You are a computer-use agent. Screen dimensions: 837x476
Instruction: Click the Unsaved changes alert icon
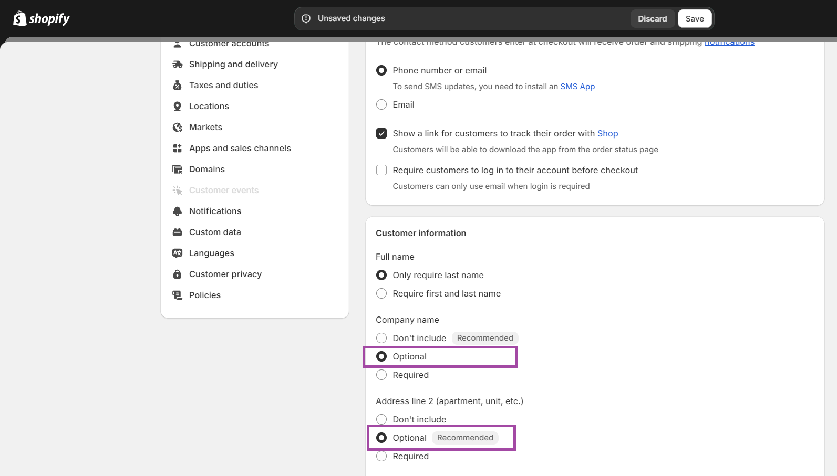pyautogui.click(x=306, y=19)
